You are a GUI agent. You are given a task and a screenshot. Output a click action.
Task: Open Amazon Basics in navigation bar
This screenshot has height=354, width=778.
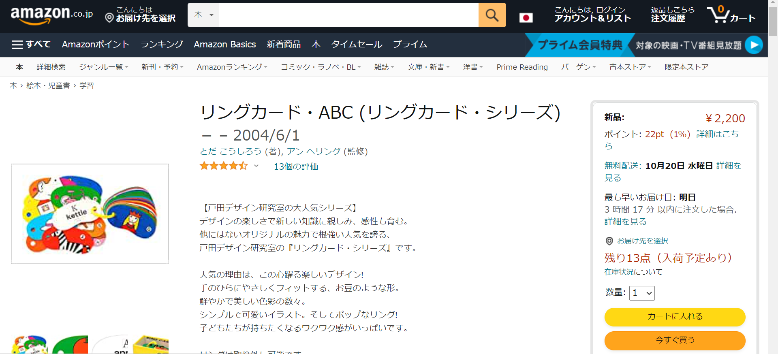225,45
